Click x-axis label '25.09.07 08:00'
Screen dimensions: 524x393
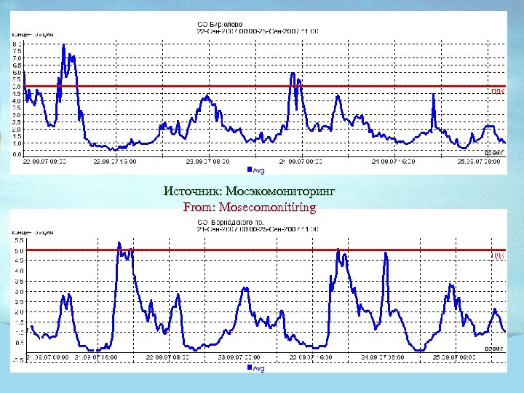pos(479,162)
